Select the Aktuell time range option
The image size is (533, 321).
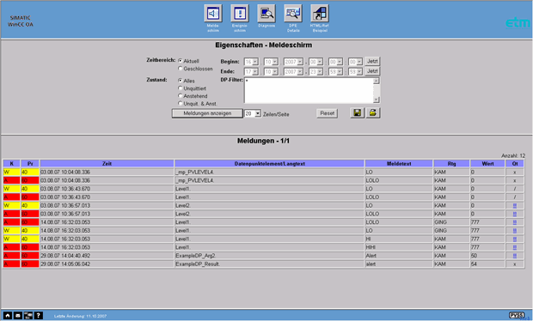181,61
